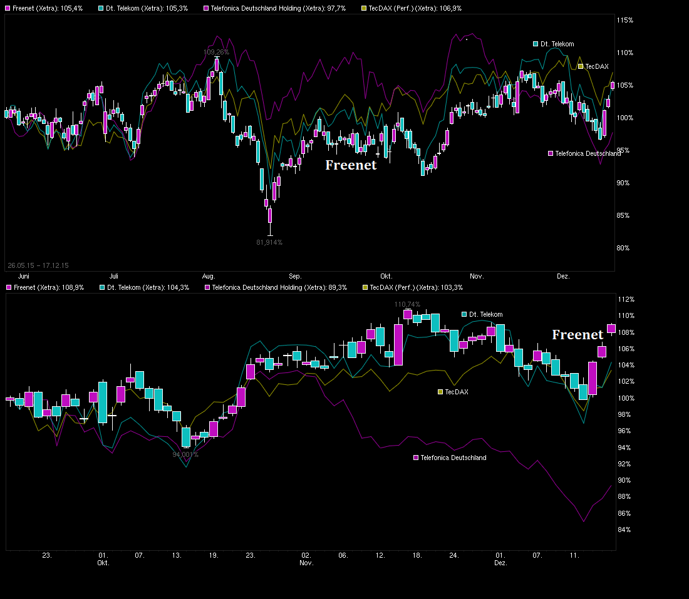Click the TecDAX swatch in bottom chart legend

365,288
